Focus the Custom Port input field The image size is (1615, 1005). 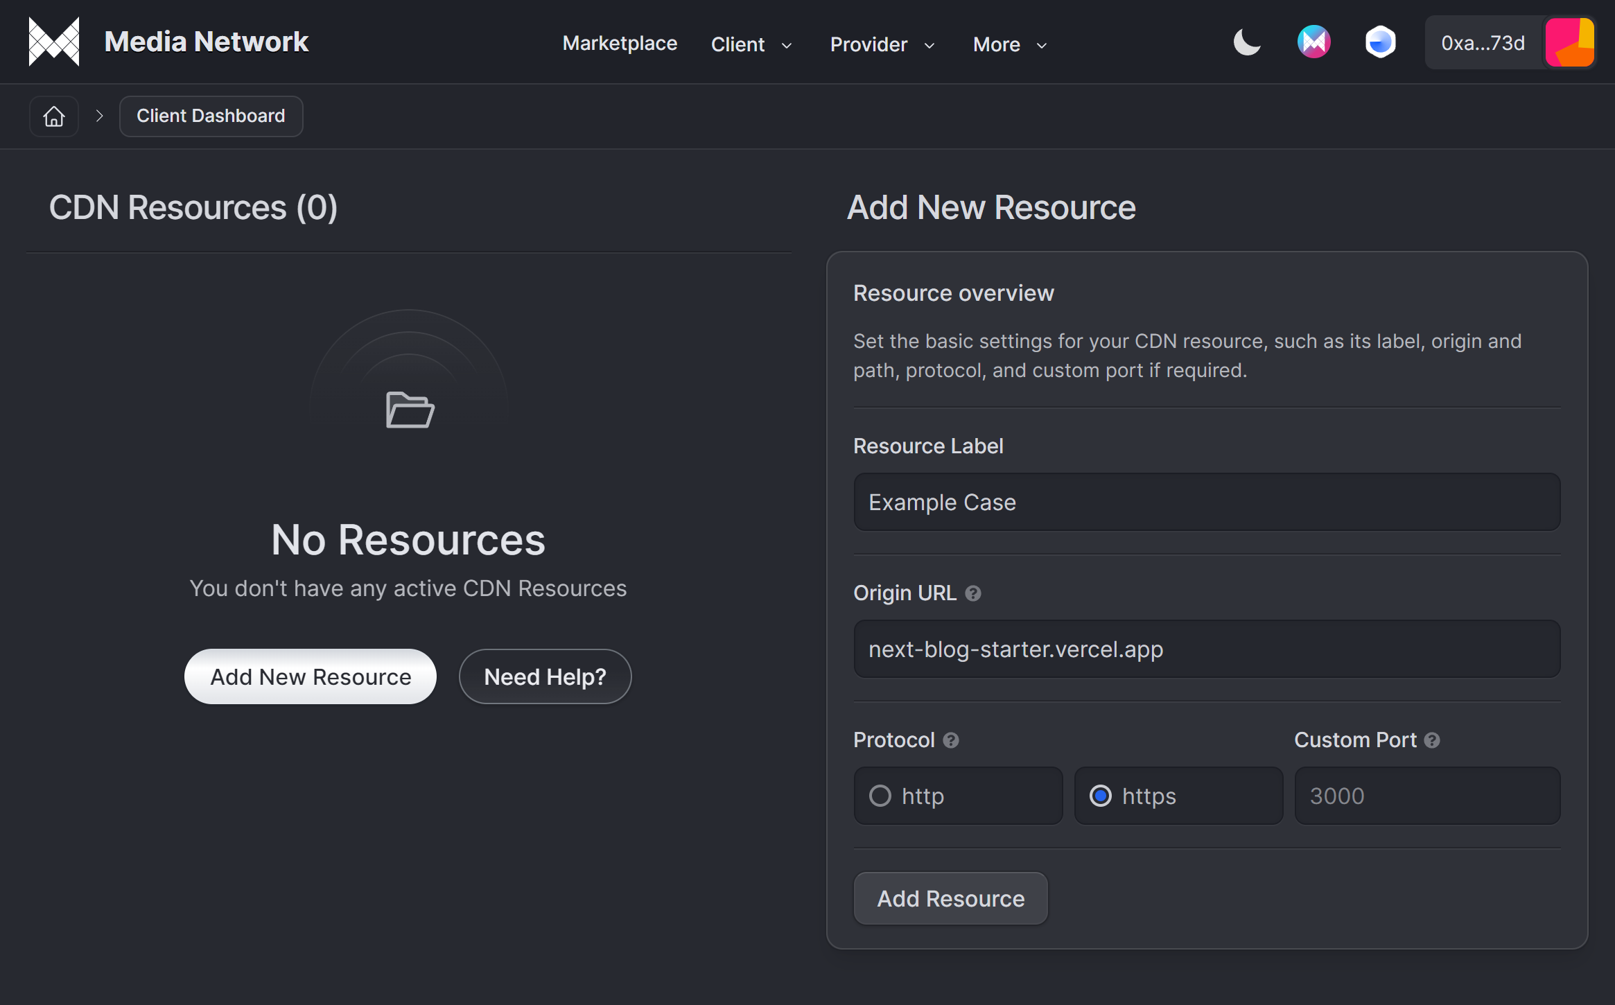click(1428, 796)
